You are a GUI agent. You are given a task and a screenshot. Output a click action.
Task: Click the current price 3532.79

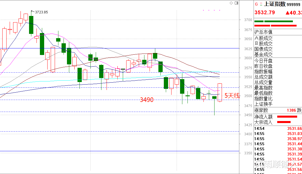coord(265,13)
